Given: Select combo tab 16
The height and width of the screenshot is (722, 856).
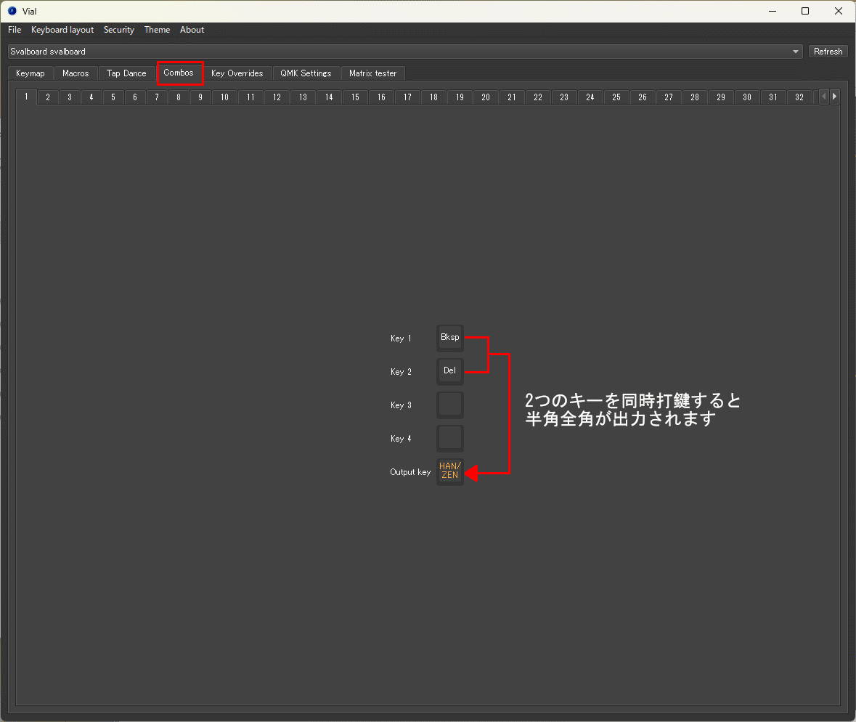Looking at the screenshot, I should point(382,97).
